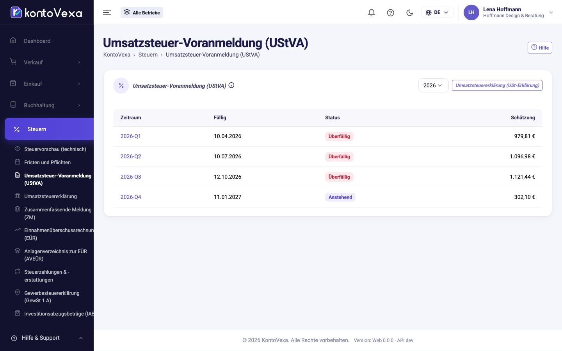Viewport: 562px width, 351px height.
Task: Click the Dashboard home icon
Action: (x=13, y=41)
